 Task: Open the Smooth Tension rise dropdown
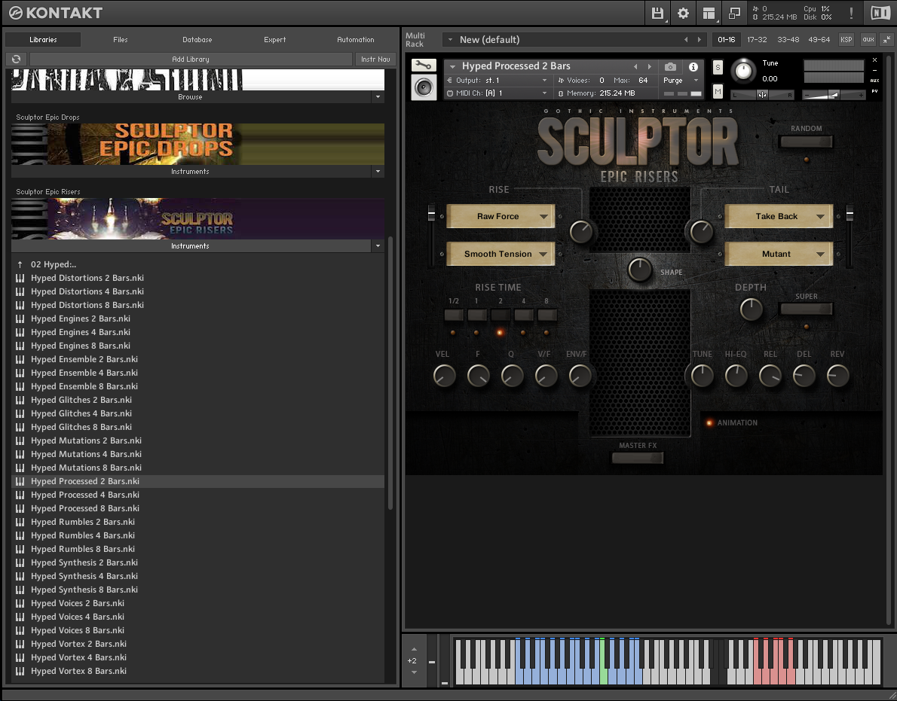pos(501,254)
